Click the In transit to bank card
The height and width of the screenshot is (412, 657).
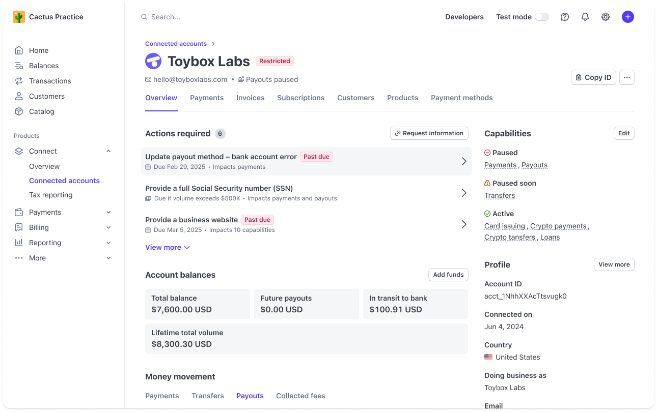coord(416,304)
